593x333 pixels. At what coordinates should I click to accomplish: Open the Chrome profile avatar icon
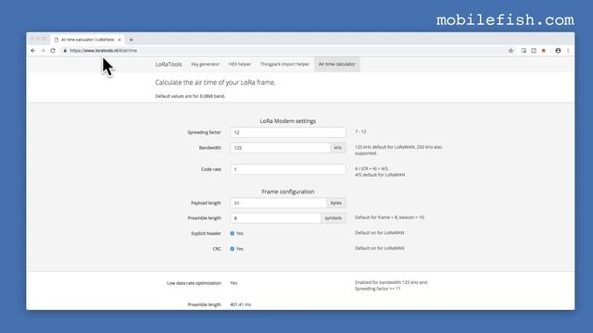pyautogui.click(x=558, y=51)
